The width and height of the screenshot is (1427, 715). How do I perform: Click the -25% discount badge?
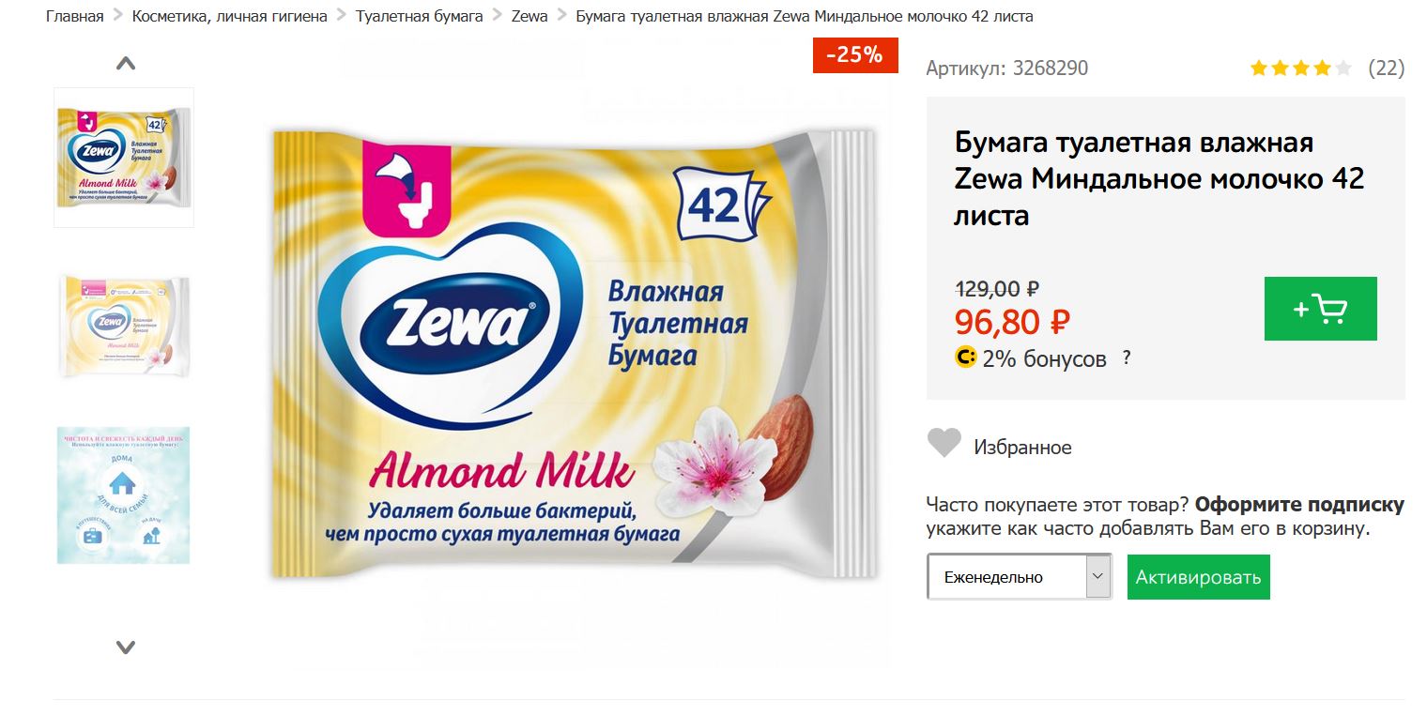[x=854, y=55]
